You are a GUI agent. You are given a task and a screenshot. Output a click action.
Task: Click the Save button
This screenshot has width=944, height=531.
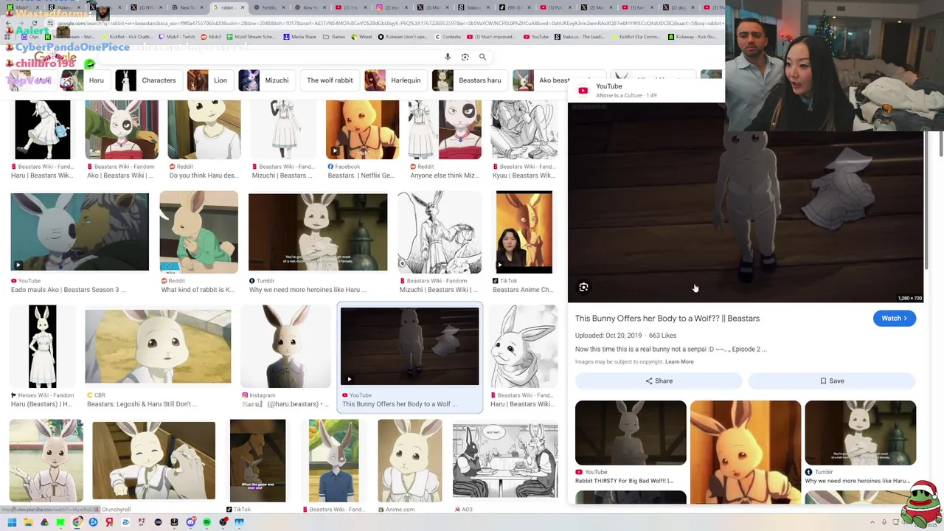[x=832, y=381]
